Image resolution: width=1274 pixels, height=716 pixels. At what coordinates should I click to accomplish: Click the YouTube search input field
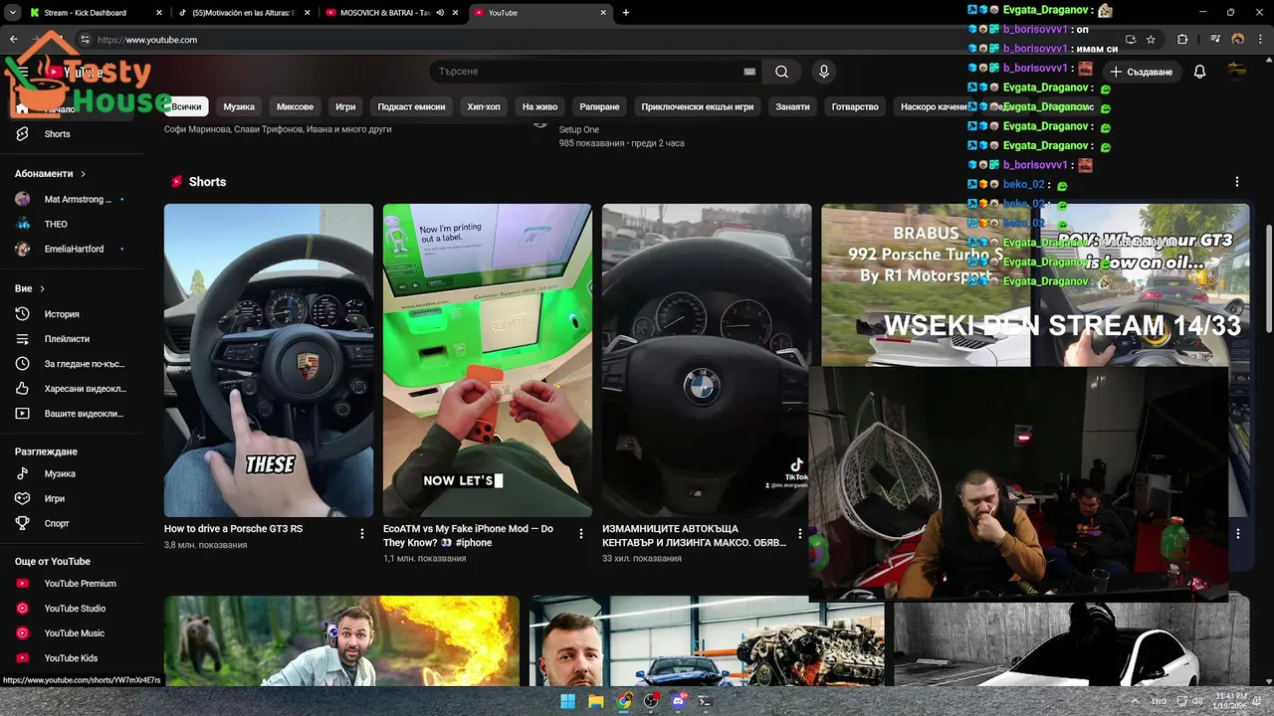point(587,72)
